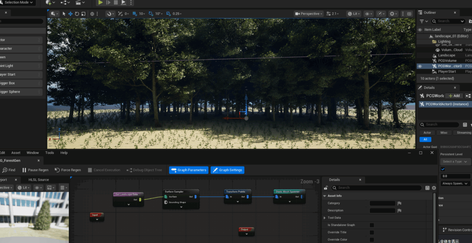Click the viewport layout grid icon
Screen dimensions: 472x243
point(409,14)
